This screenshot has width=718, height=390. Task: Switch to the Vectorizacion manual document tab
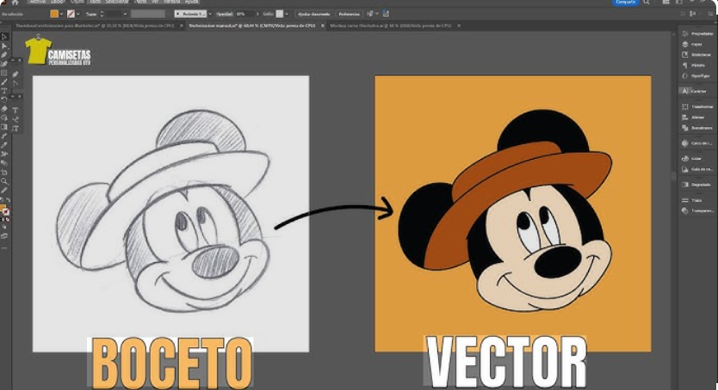252,26
